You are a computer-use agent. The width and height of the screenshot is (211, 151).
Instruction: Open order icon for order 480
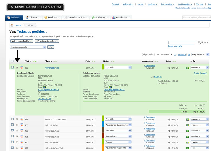22,142
